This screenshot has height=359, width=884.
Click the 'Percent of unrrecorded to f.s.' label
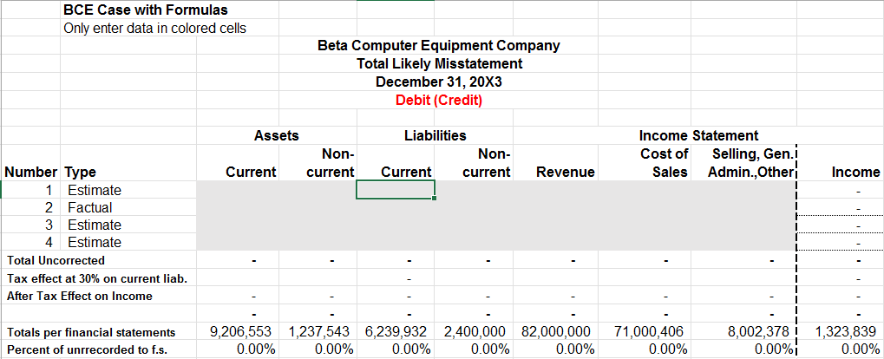tap(87, 349)
